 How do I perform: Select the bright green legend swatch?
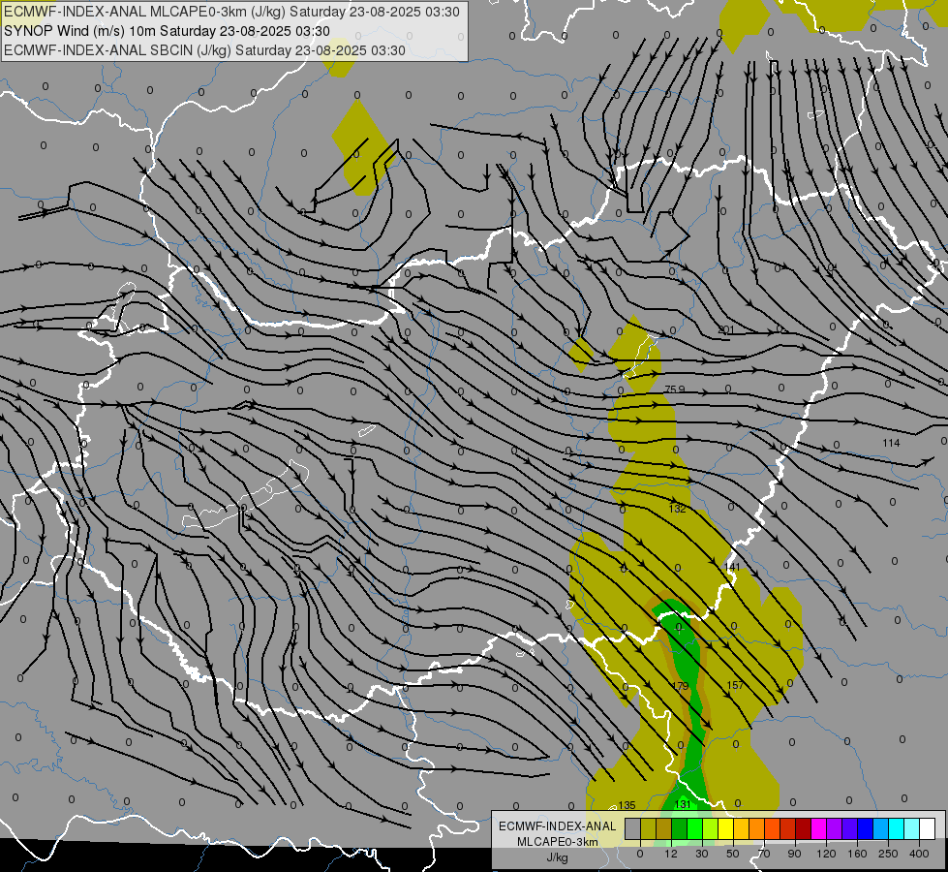(x=695, y=828)
